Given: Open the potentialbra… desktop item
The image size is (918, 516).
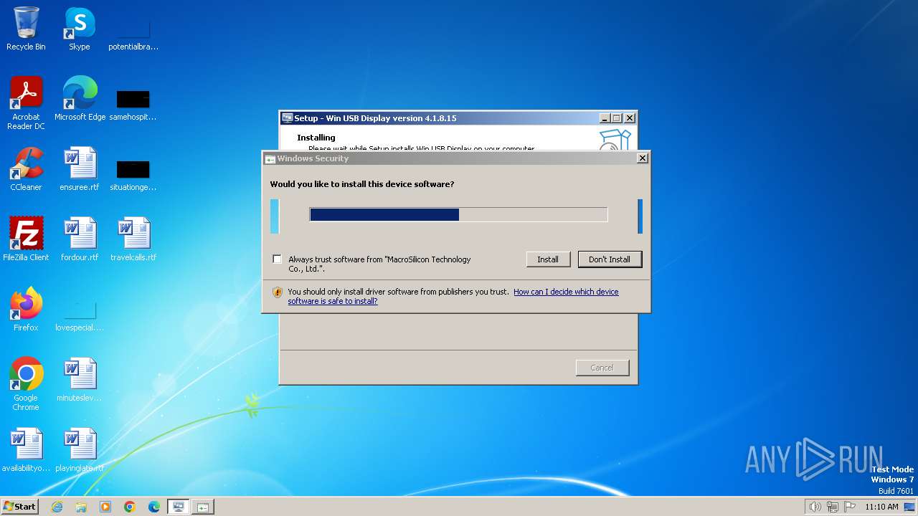Looking at the screenshot, I should point(133,32).
